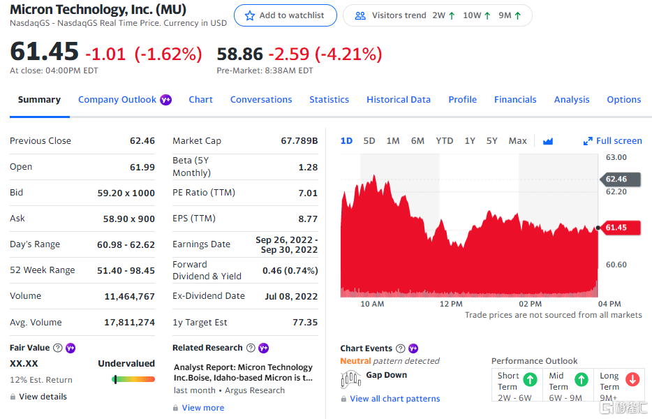This screenshot has width=652, height=419.
Task: Open the Fair Value help question mark
Action: coord(58,348)
